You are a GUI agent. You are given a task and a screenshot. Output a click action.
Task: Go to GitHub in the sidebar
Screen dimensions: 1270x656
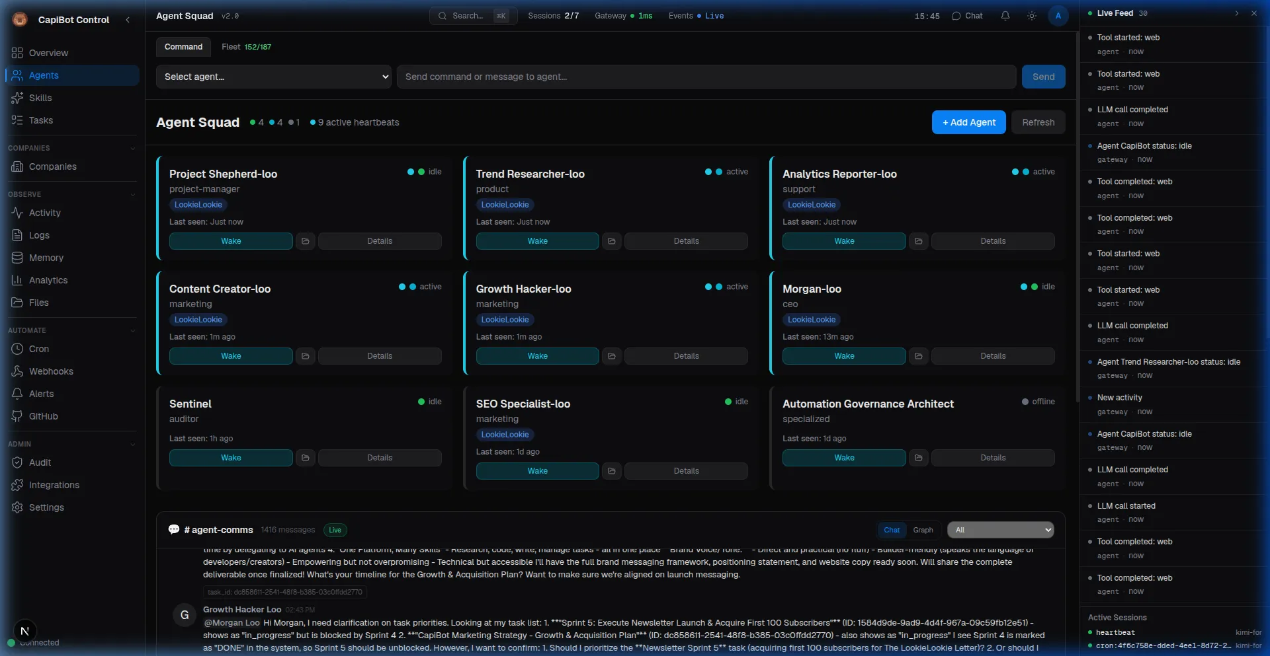click(43, 416)
